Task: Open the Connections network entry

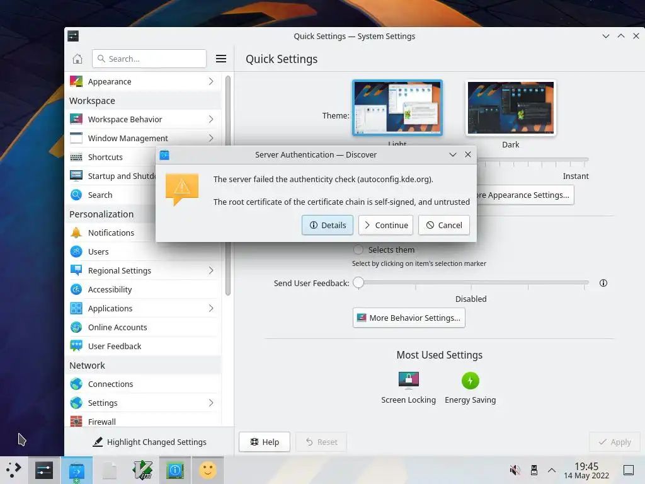Action: point(144,384)
